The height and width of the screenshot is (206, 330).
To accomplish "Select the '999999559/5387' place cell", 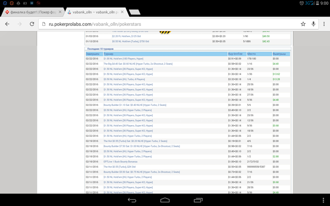I will [256, 167].
